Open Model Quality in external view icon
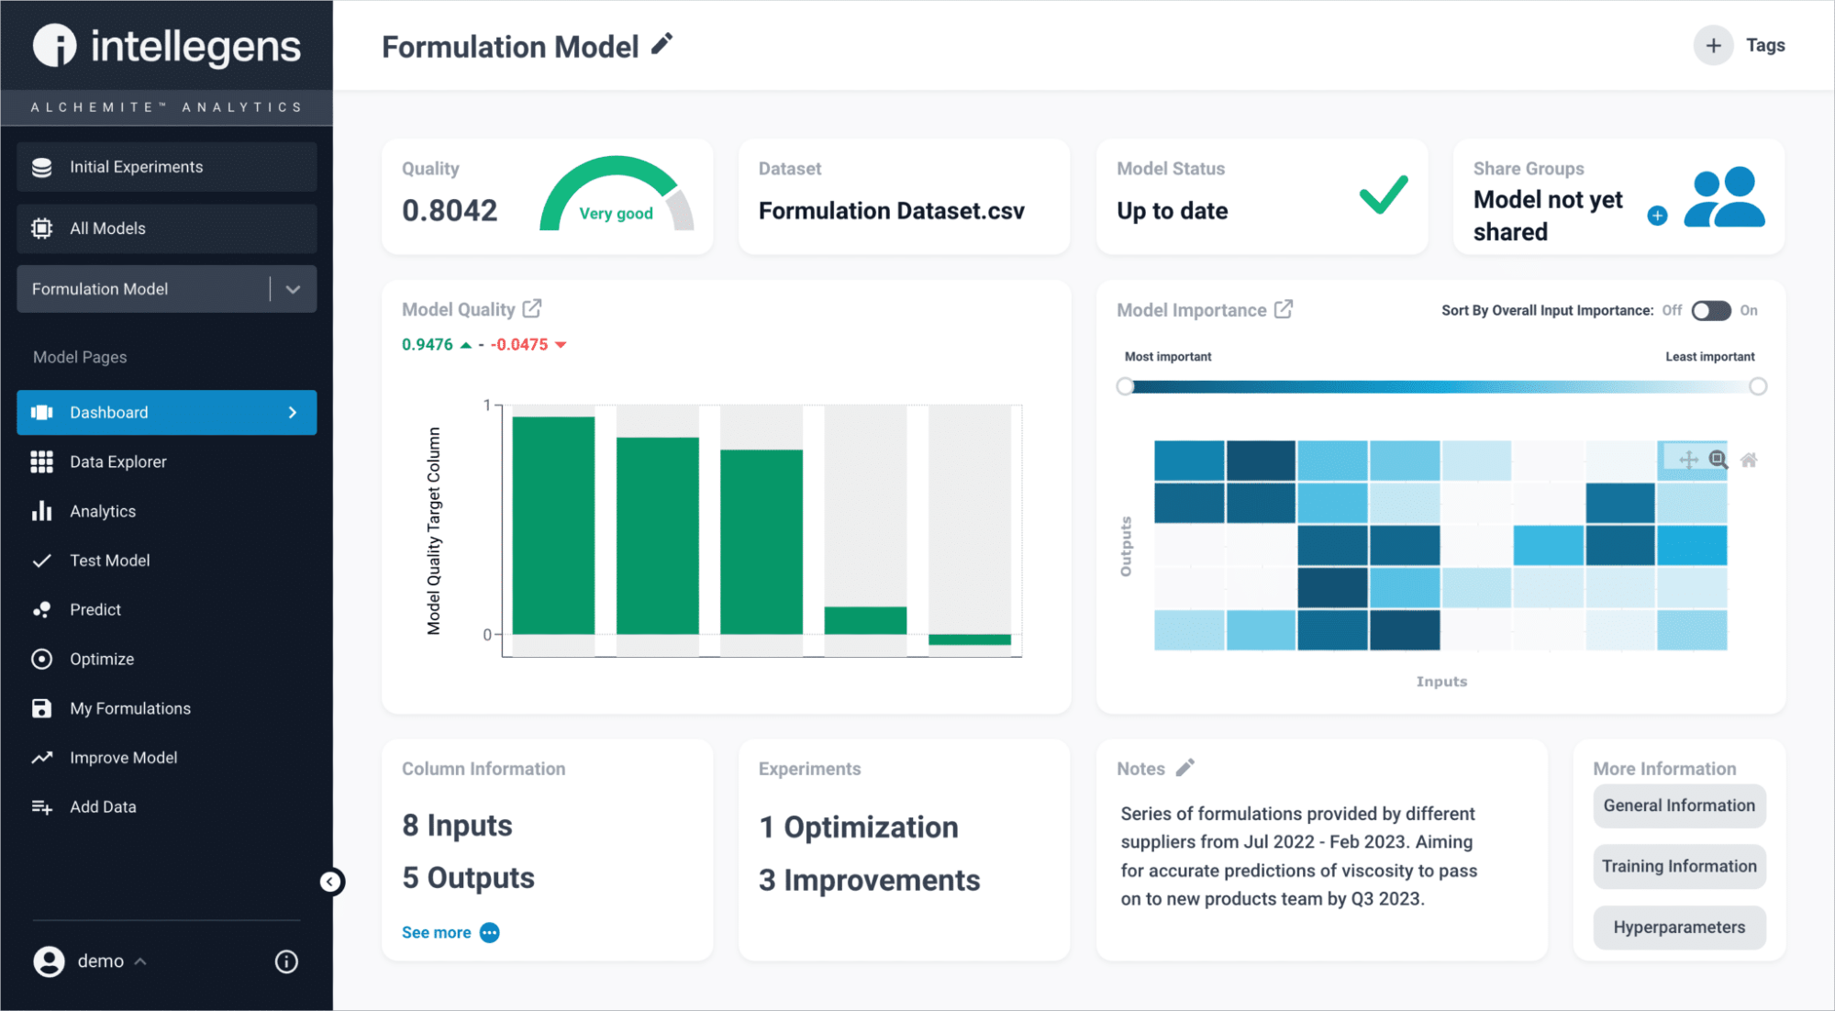 tap(532, 309)
